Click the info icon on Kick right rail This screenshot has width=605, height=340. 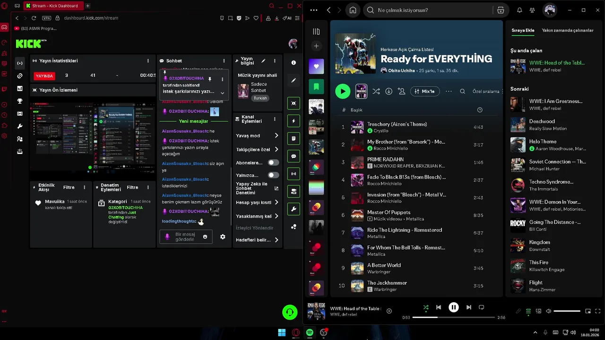coord(294,62)
